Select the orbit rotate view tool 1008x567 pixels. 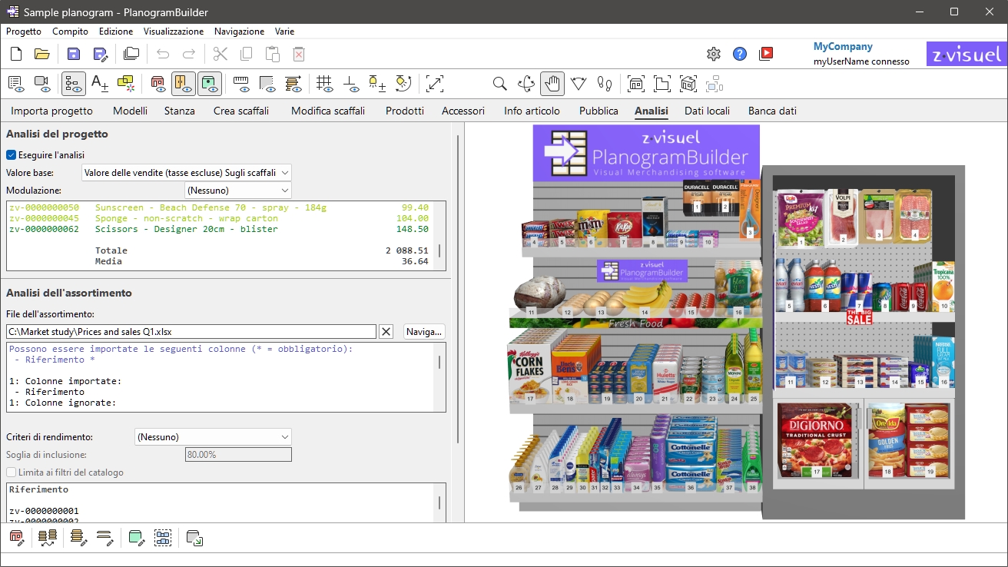tap(526, 83)
